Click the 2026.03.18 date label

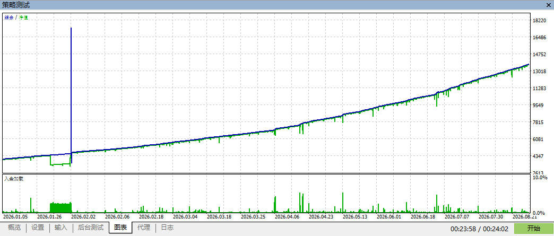pos(219,217)
